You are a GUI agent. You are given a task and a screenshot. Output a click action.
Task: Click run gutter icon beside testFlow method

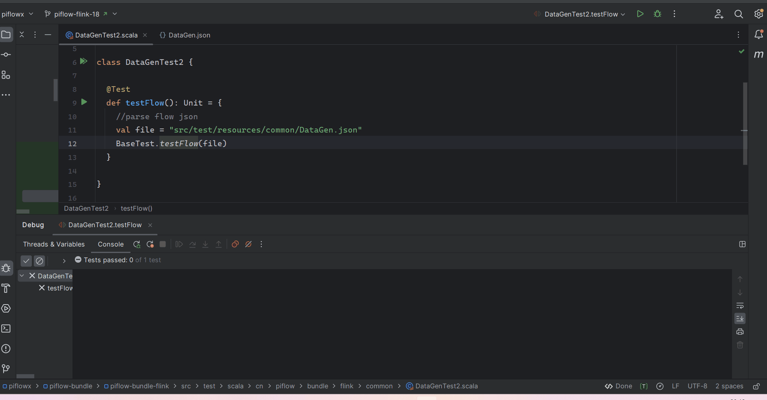[x=84, y=102]
